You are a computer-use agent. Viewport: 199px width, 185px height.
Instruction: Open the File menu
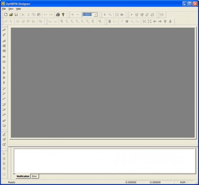click(4, 9)
